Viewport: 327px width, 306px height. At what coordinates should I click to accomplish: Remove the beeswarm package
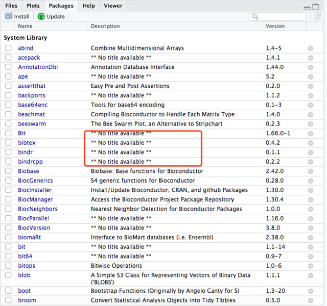click(311, 124)
